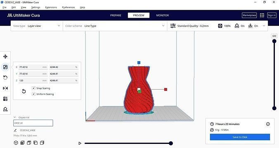Viewport: 279px width, 148px height.
Task: Open the View type Layer view dropdown
Action: coord(37,26)
